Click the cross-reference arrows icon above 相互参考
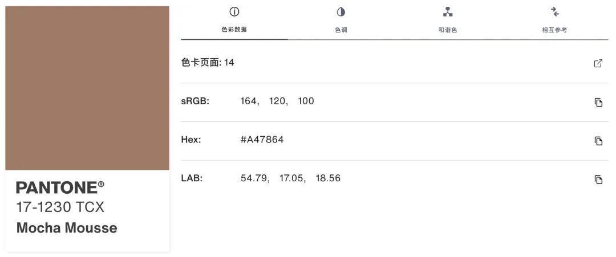 pyautogui.click(x=554, y=12)
